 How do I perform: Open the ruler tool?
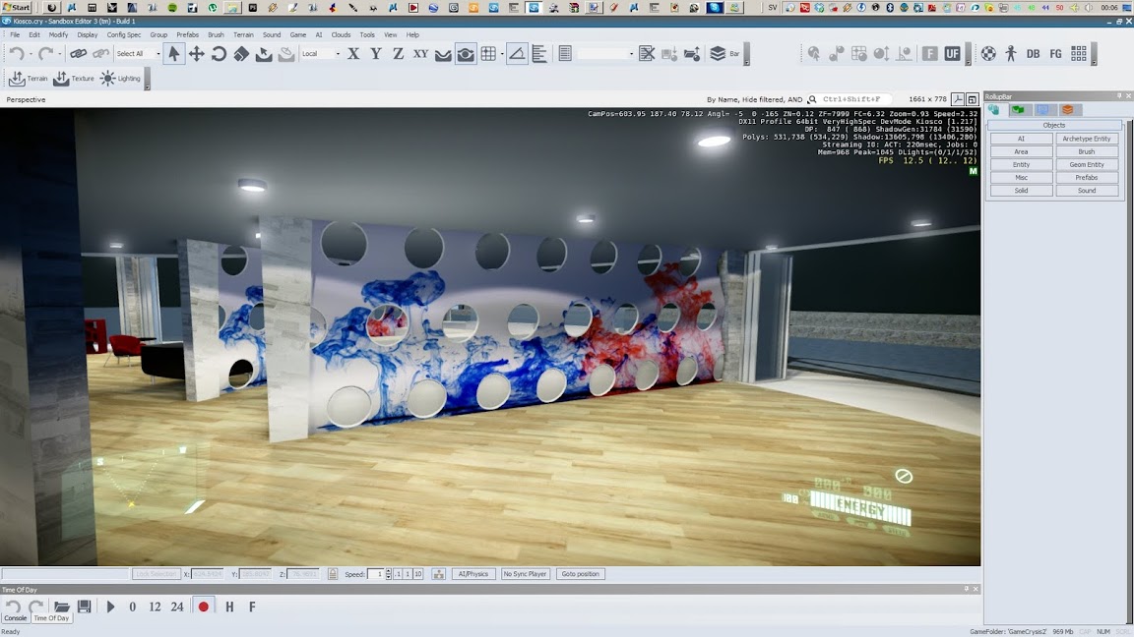click(538, 53)
